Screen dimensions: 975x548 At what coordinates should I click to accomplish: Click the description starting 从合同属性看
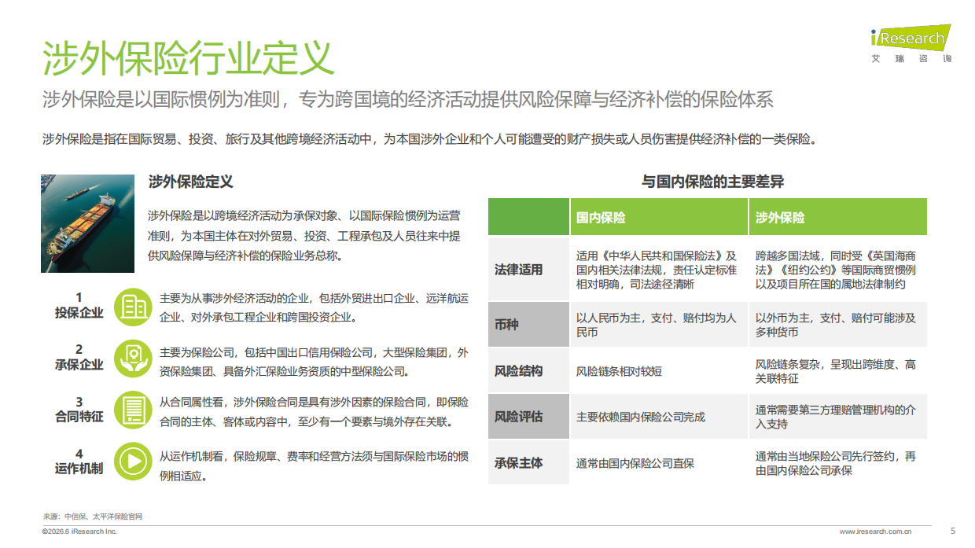pos(314,412)
